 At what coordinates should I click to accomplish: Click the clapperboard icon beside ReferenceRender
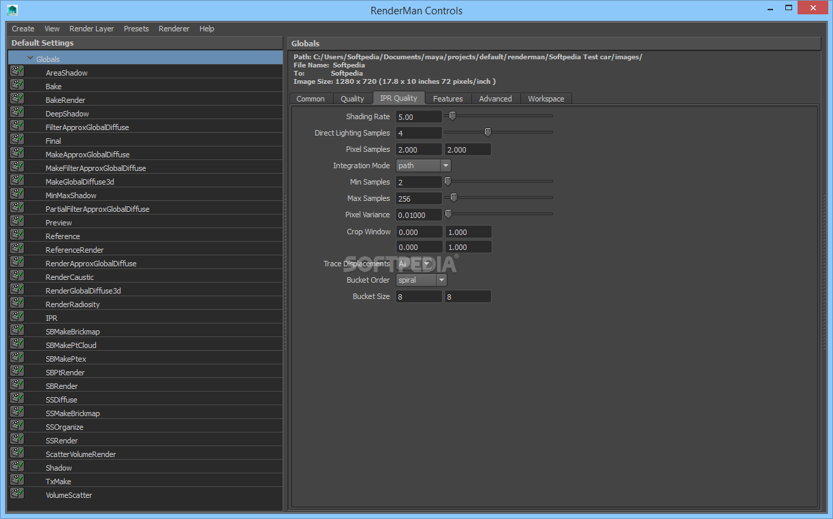click(x=17, y=249)
